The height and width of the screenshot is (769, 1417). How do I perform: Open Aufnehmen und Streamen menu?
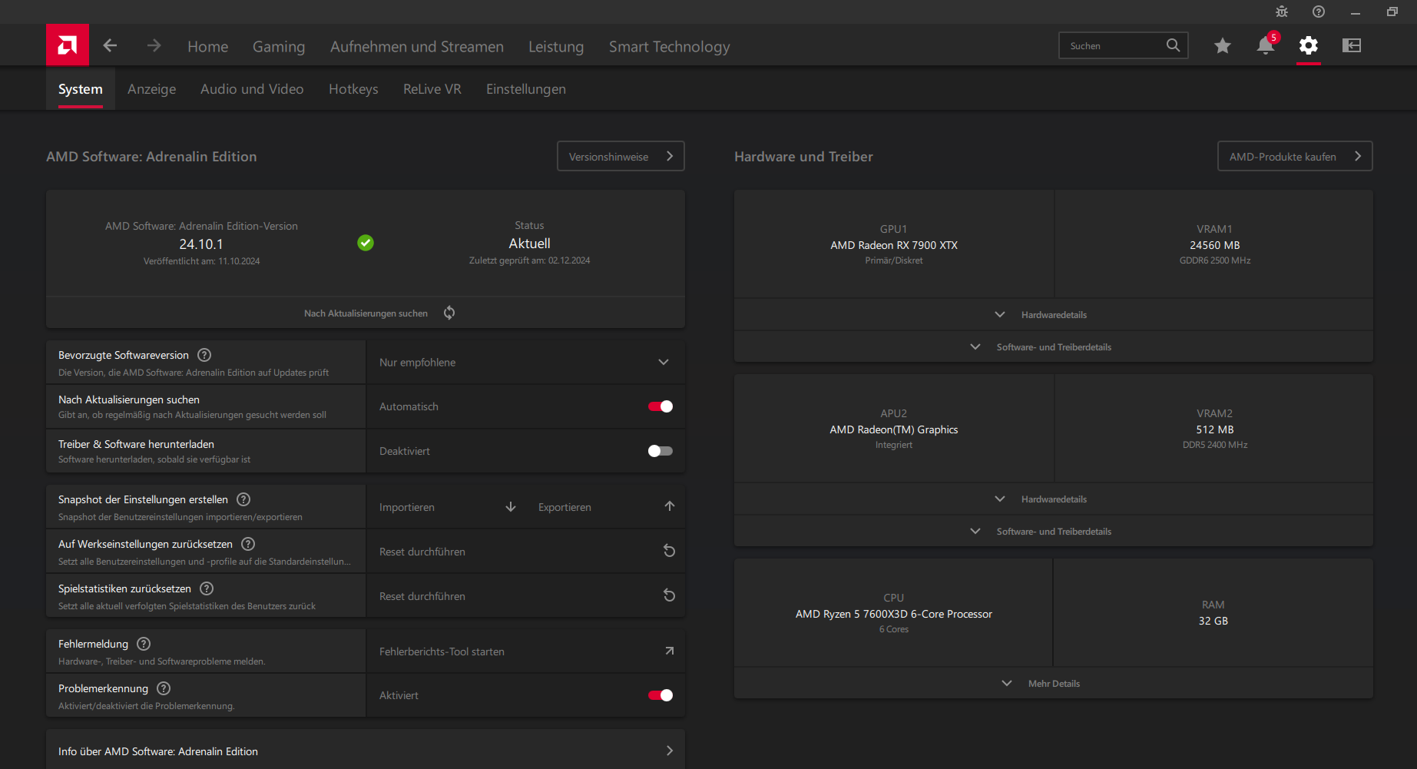click(x=417, y=47)
